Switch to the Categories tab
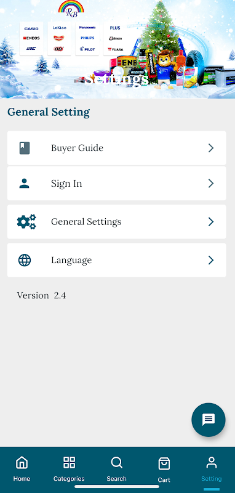235x493 pixels. [69, 469]
